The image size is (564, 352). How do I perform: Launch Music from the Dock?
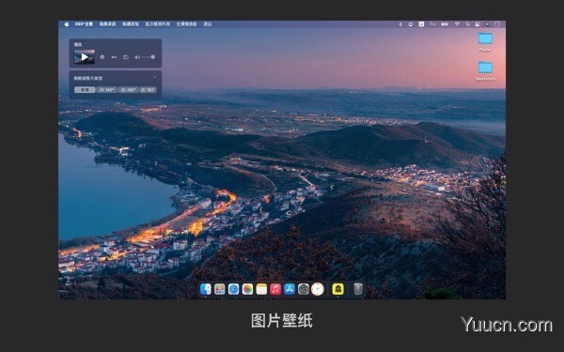275,289
